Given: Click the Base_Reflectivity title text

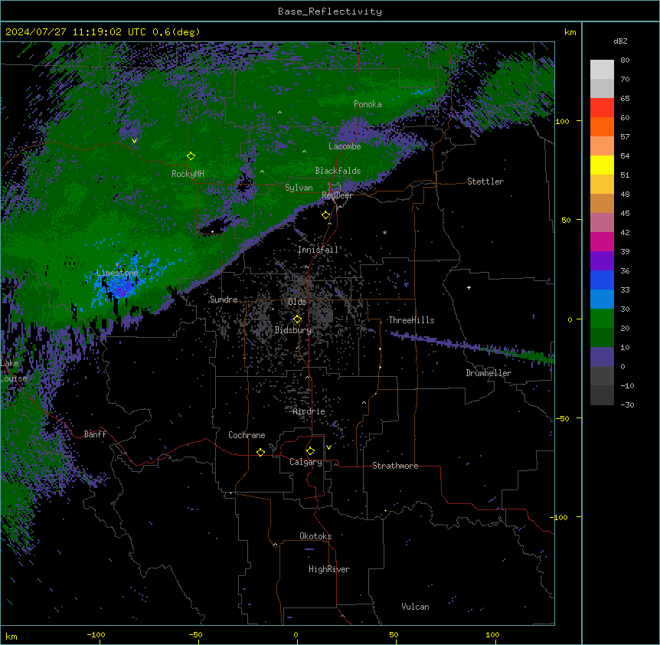Looking at the screenshot, I should (x=330, y=11).
